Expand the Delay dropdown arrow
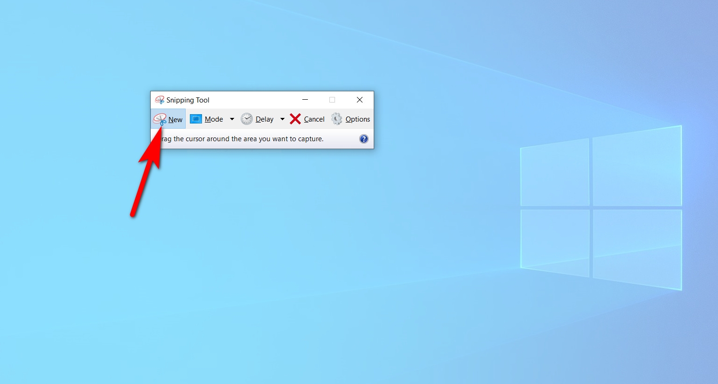 coord(282,119)
